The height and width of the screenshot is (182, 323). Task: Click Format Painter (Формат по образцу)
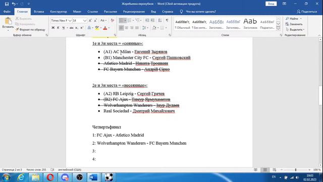pyautogui.click(x=30, y=29)
